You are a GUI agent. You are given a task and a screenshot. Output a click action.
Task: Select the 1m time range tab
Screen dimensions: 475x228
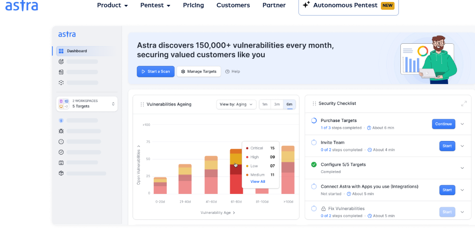click(265, 105)
